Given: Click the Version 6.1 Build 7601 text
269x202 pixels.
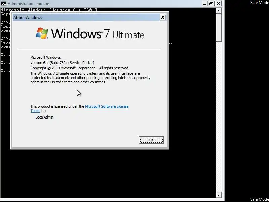Looking at the screenshot, I should click(62, 63).
